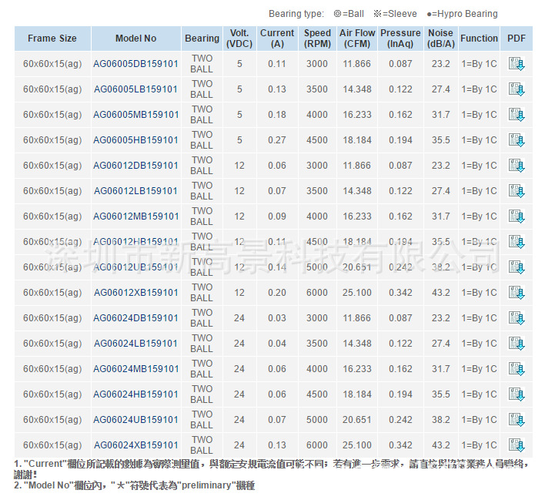Download PDF for AG06024XB159101

pos(517,445)
